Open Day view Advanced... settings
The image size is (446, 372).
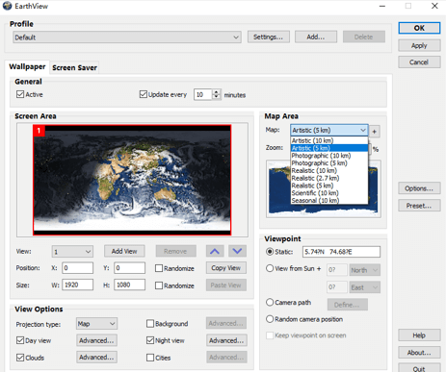(96, 340)
